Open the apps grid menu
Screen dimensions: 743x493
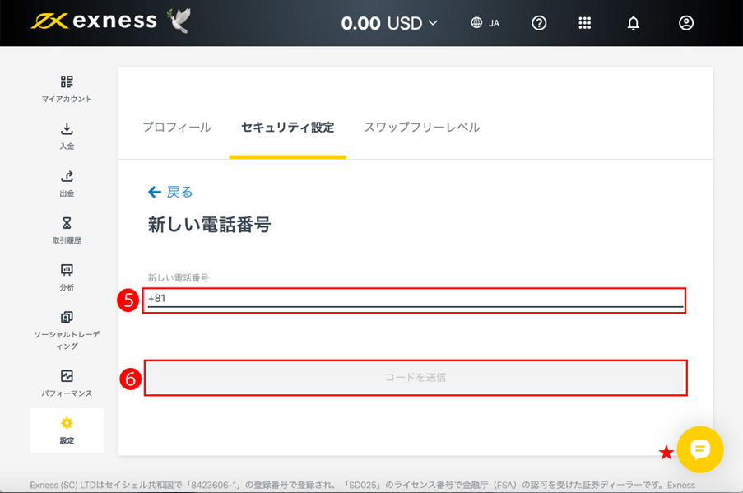click(585, 23)
